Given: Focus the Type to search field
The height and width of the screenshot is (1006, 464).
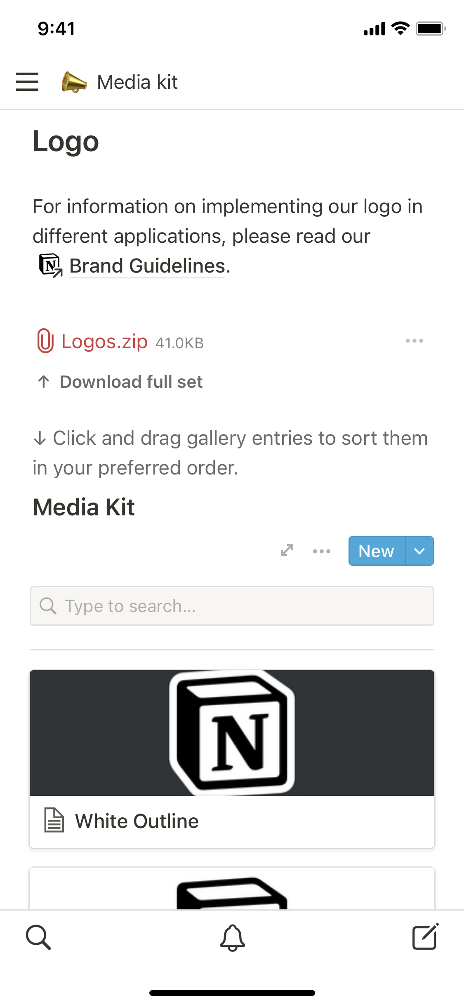Looking at the screenshot, I should [232, 606].
